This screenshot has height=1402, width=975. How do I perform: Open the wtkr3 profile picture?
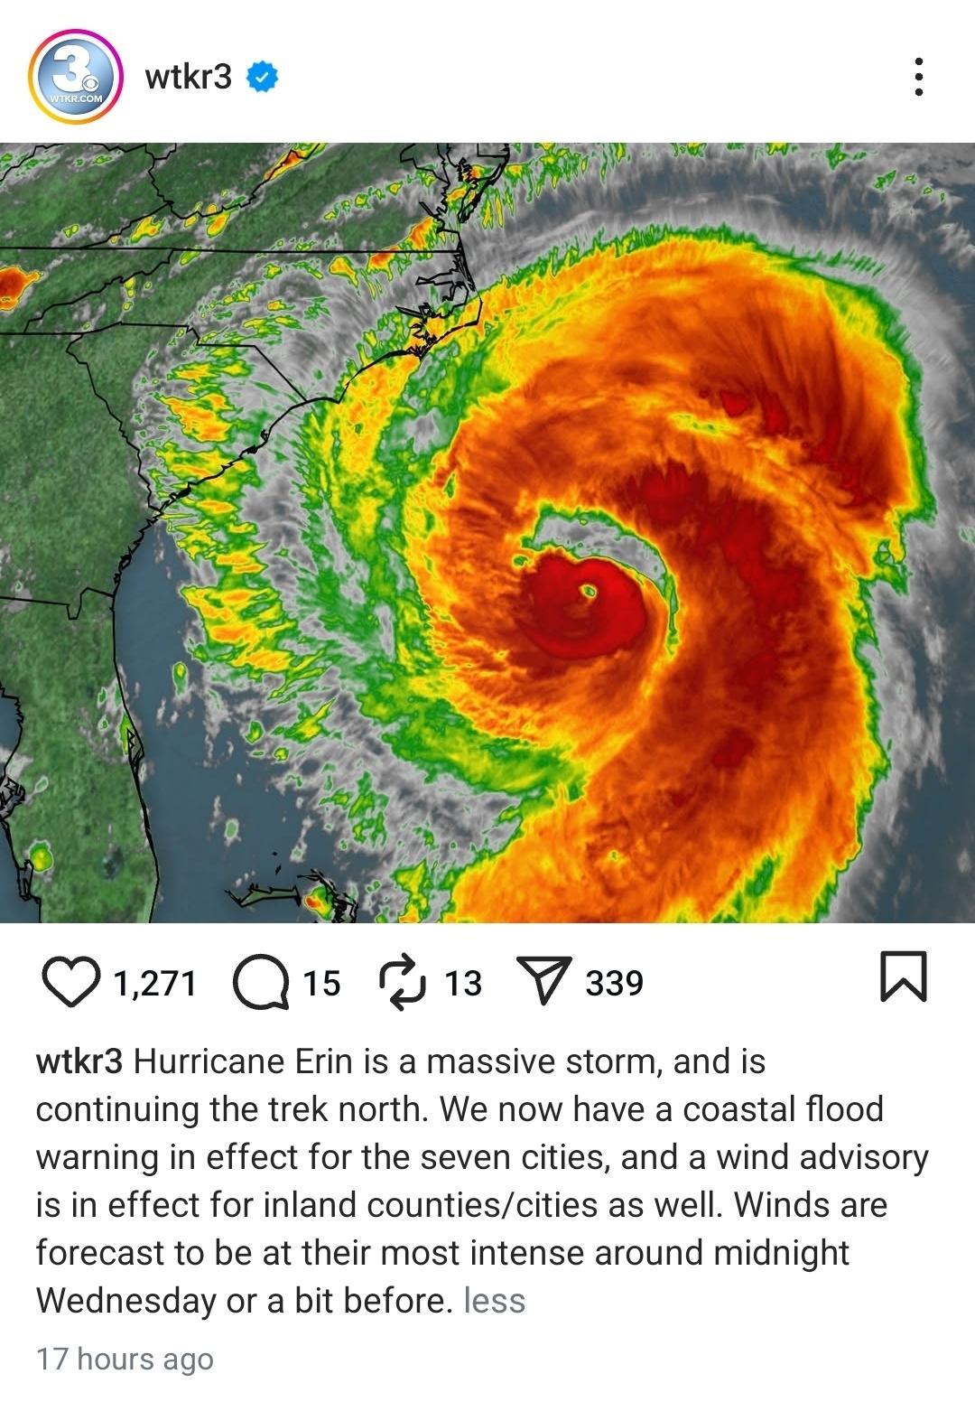pyautogui.click(x=76, y=76)
